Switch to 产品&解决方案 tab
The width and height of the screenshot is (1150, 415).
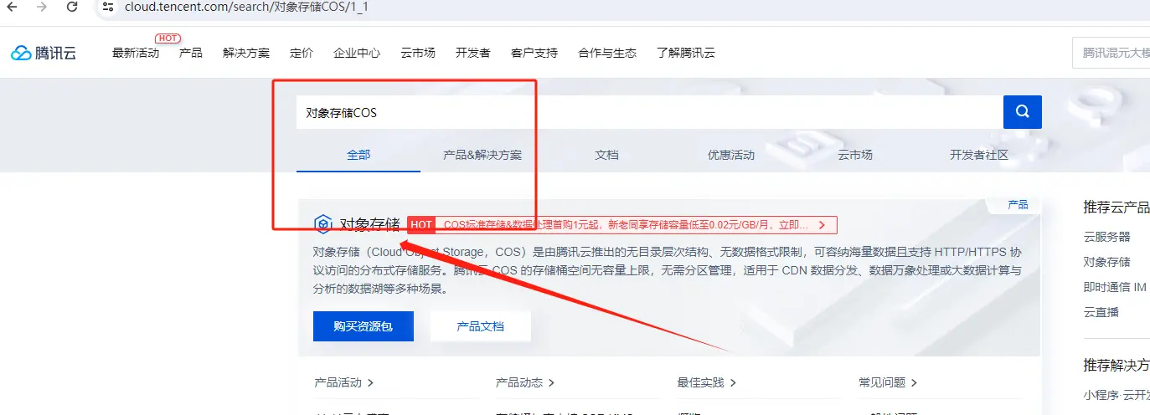pos(482,155)
